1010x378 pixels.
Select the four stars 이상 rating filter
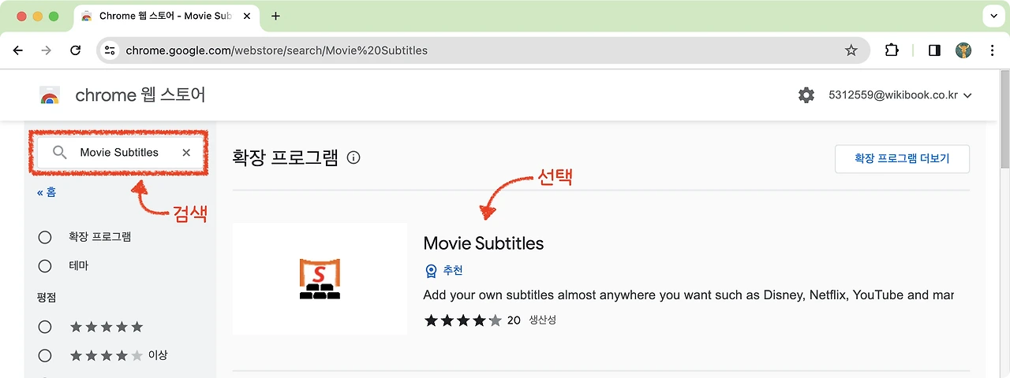click(x=45, y=356)
